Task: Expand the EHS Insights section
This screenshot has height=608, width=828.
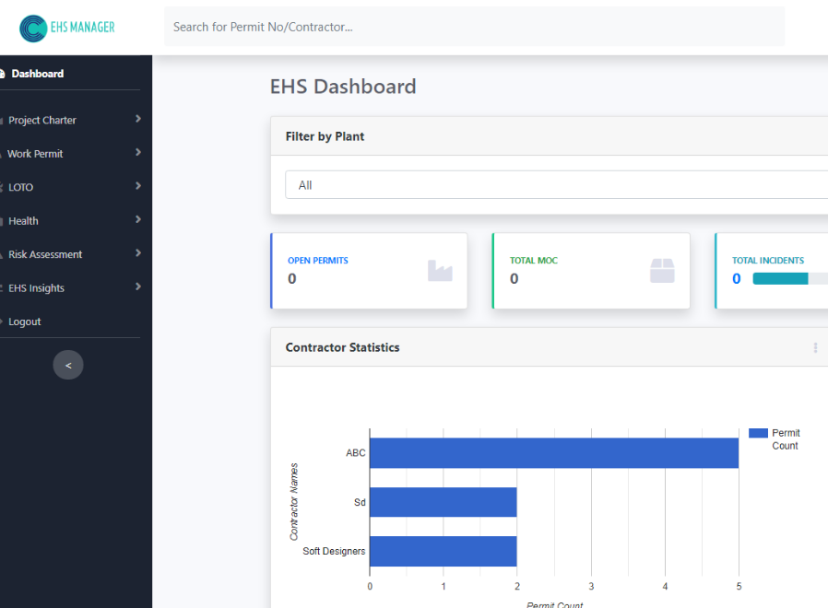Action: pyautogui.click(x=136, y=287)
